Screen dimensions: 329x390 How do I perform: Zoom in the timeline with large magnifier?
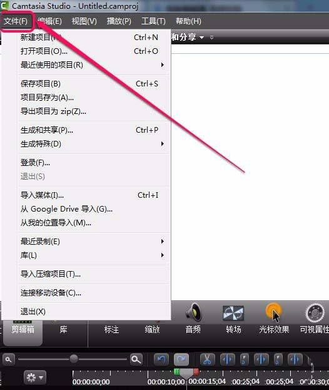pos(136,359)
